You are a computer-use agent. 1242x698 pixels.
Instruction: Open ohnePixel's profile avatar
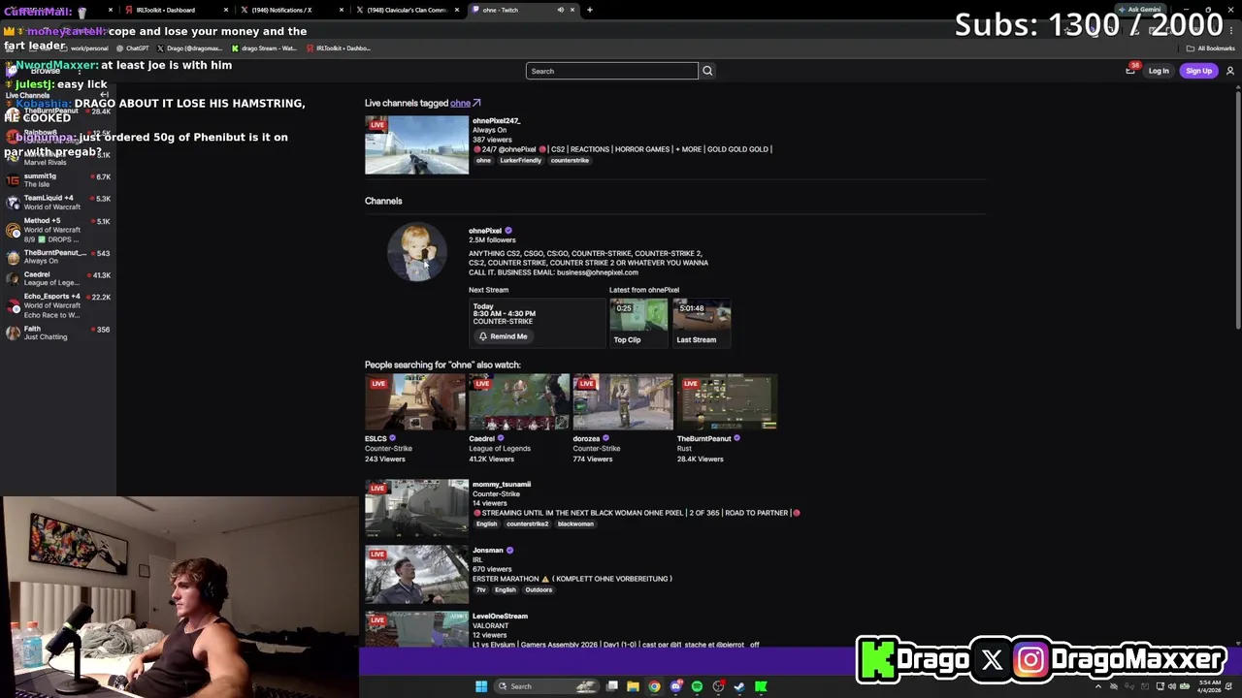417,252
